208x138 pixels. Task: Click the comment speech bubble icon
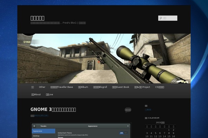(128, 110)
